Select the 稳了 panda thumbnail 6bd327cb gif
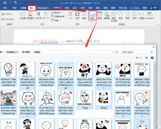The image size is (161, 129). (85, 70)
